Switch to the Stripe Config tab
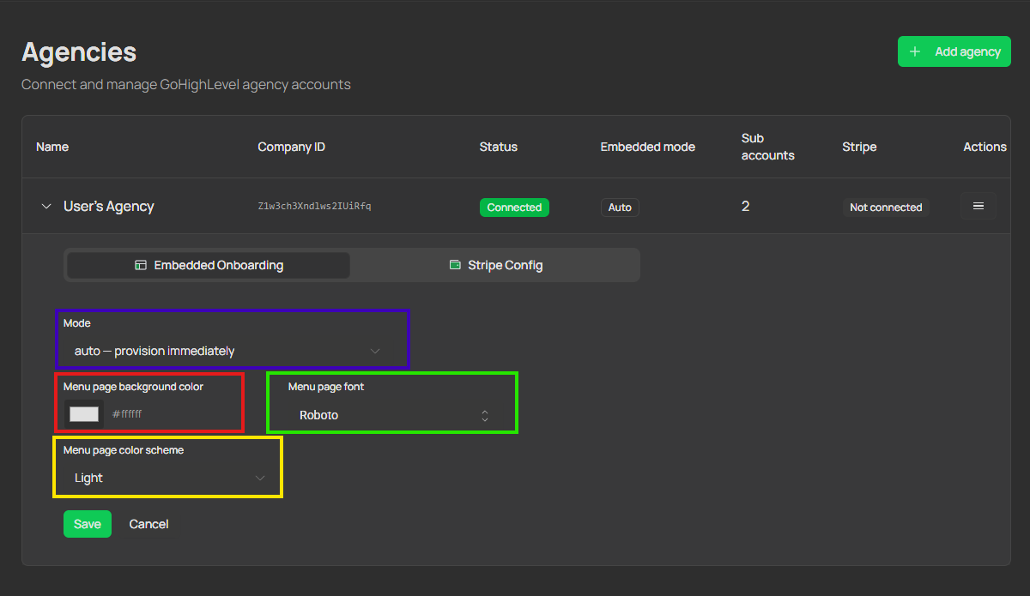The image size is (1030, 596). [495, 265]
